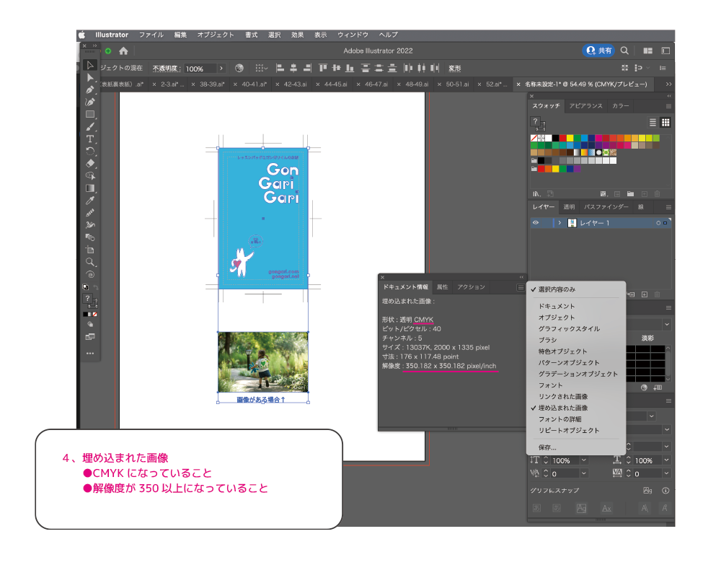The image size is (721, 578).
Task: Select the Spiral tool
Action: coord(90,275)
